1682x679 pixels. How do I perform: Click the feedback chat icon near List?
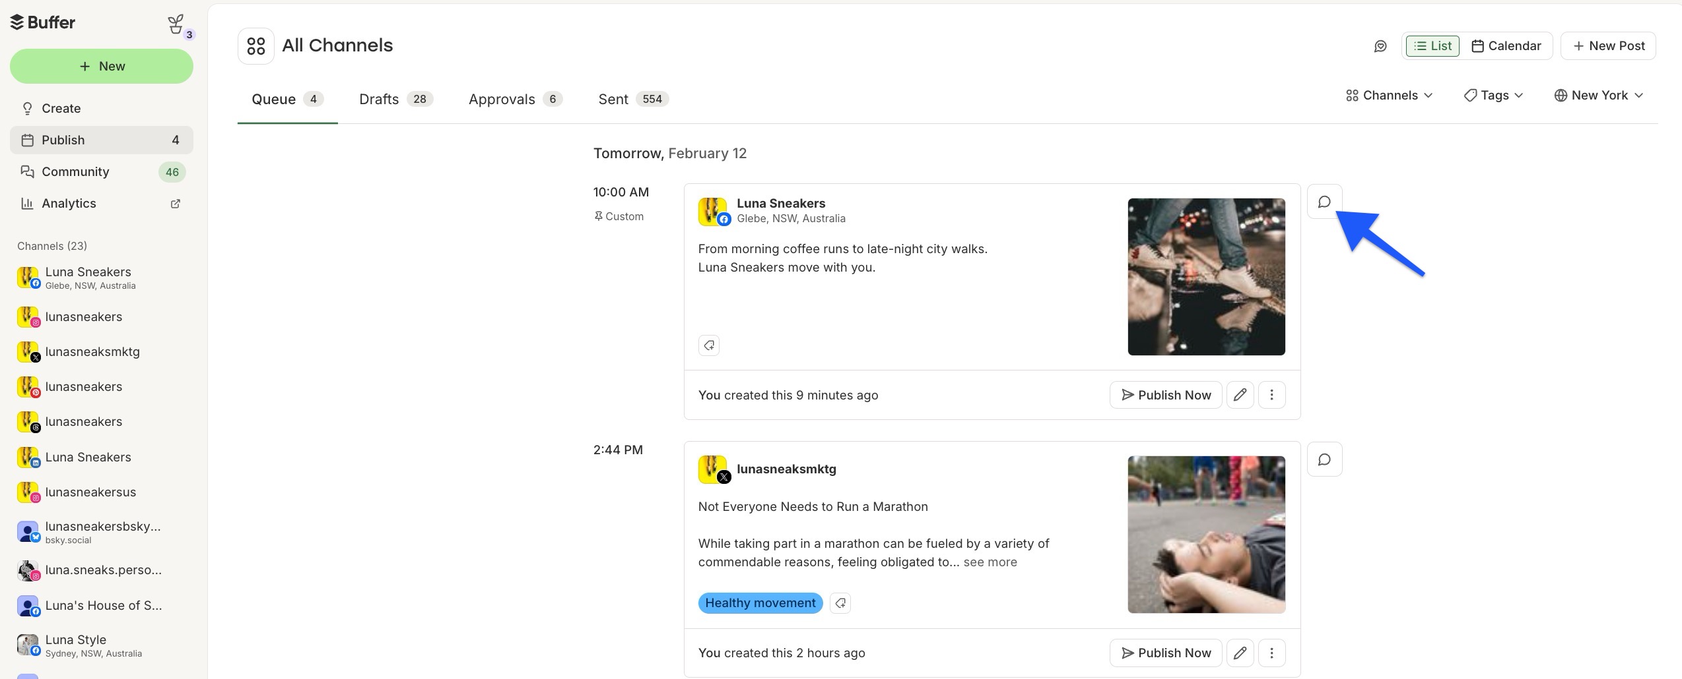(1380, 46)
